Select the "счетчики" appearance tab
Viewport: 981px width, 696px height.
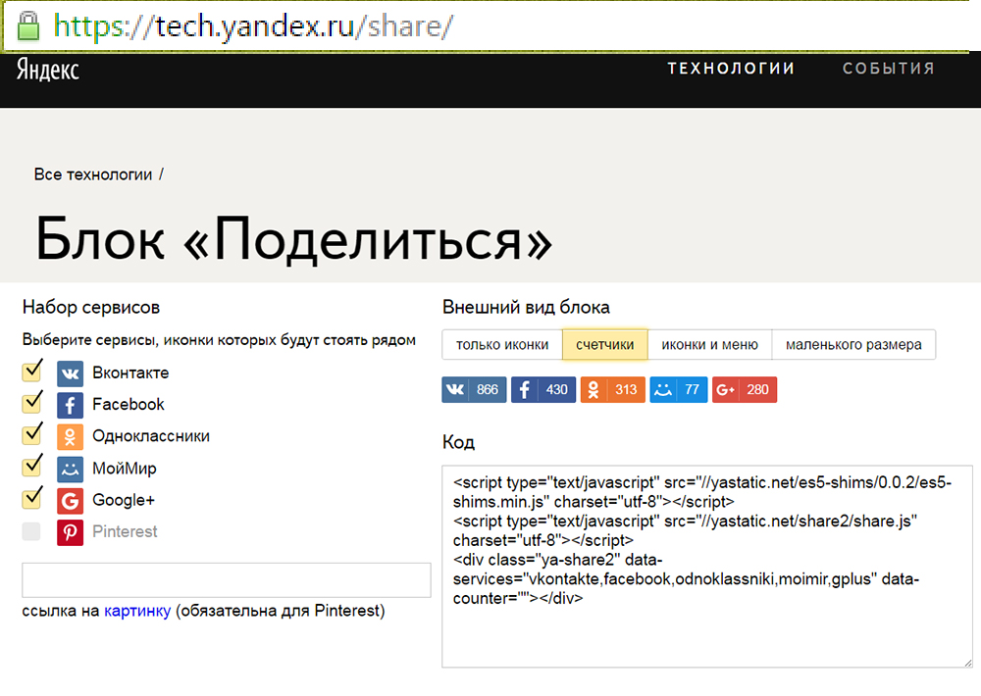coord(604,344)
